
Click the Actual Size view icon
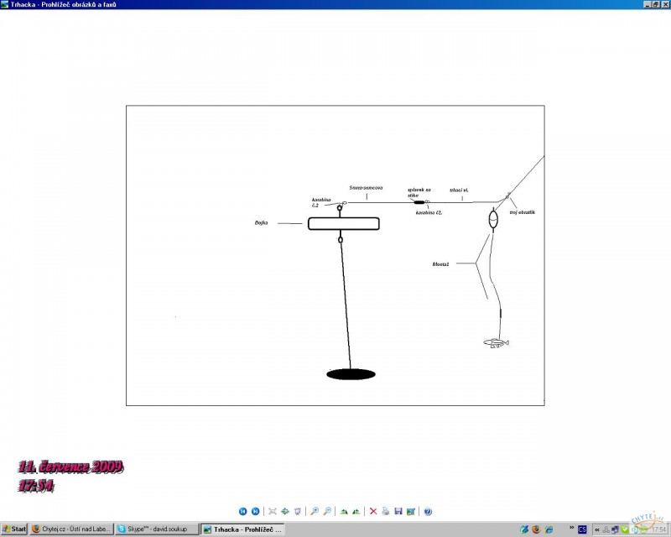(284, 511)
